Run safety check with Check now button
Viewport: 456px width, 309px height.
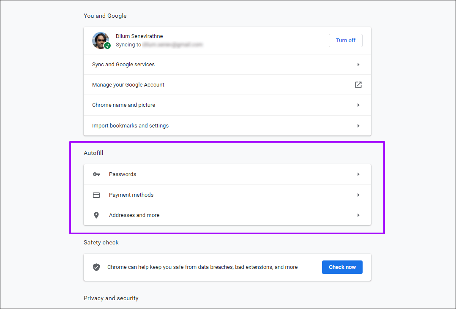[342, 267]
